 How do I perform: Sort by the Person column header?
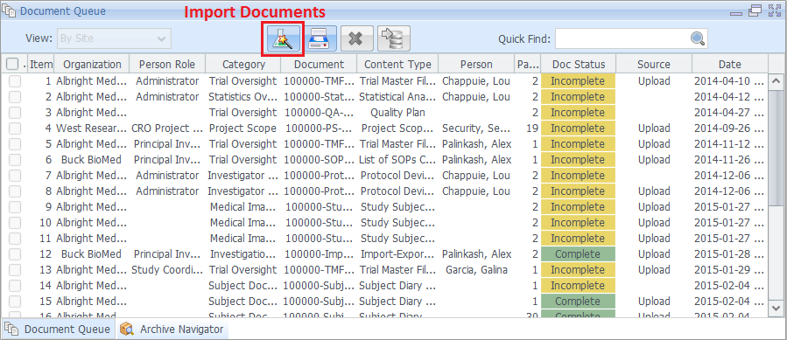point(476,64)
